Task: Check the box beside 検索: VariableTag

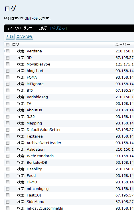Action: coord(7,97)
